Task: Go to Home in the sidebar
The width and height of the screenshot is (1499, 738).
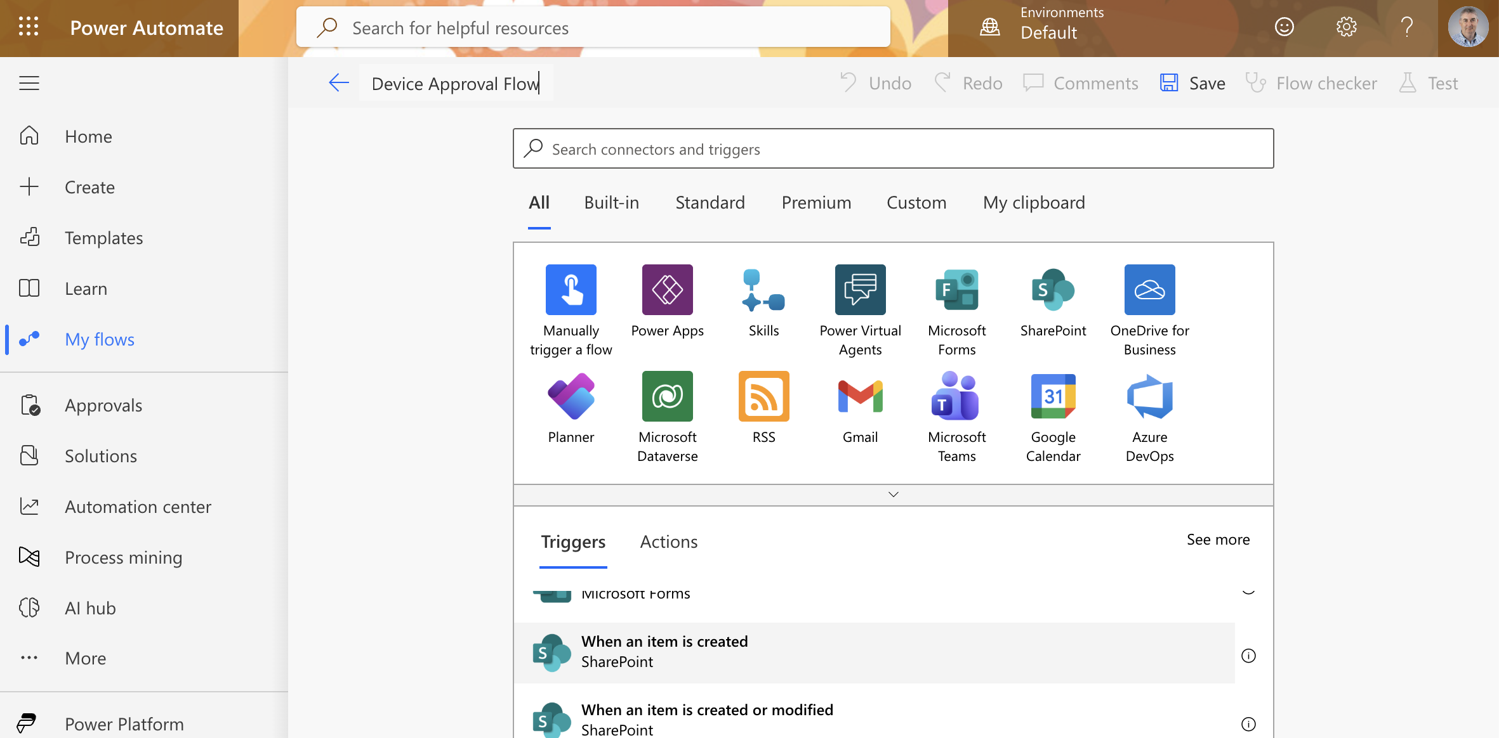Action: coord(88,136)
